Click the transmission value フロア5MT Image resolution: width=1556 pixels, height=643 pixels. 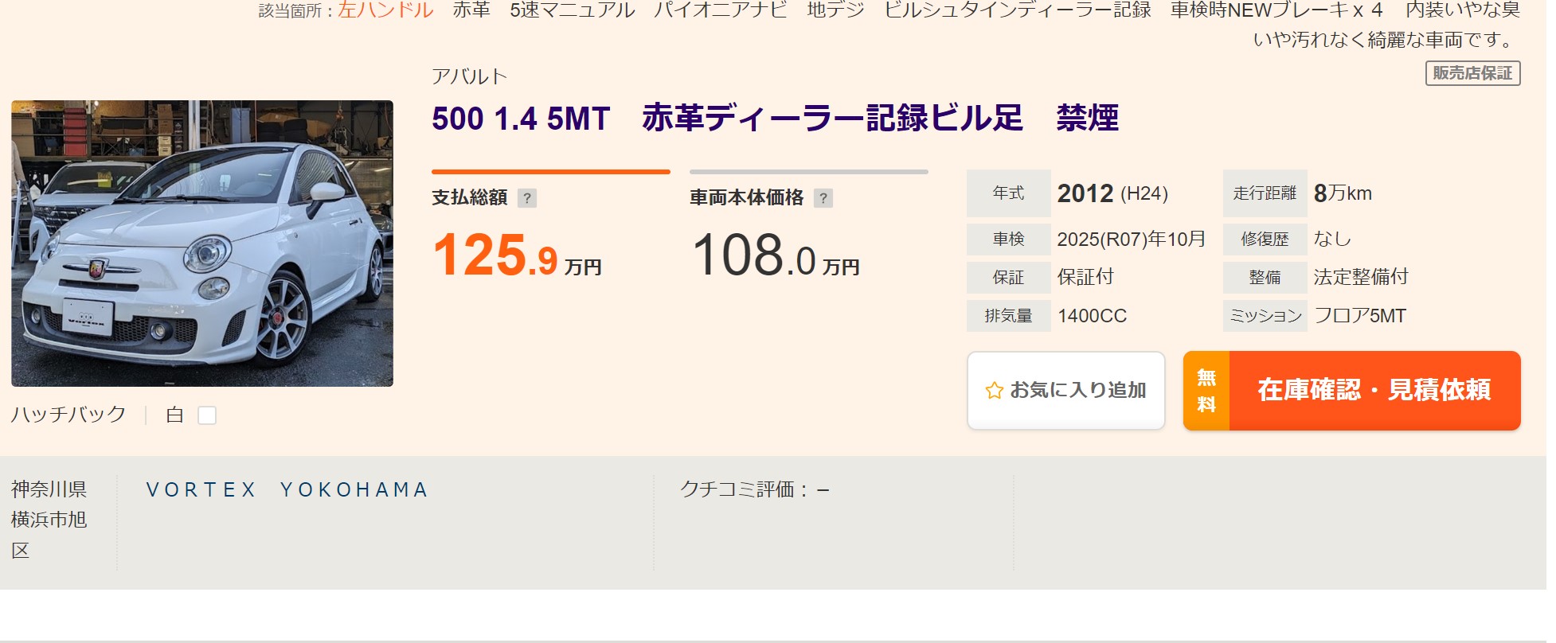(1360, 316)
